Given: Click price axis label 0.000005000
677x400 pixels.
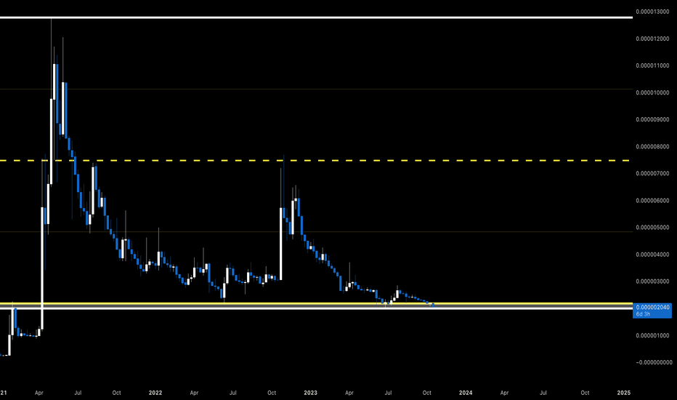Looking at the screenshot, I should (x=652, y=228).
